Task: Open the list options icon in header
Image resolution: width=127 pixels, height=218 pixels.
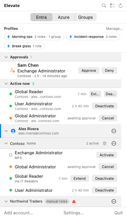Action: tap(112, 6)
